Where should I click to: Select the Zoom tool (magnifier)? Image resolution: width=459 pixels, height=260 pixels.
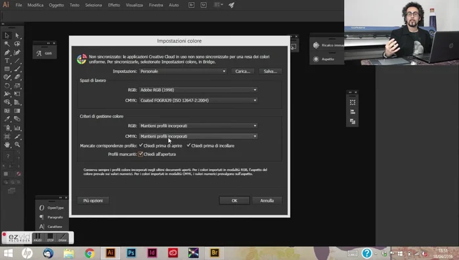point(17,145)
